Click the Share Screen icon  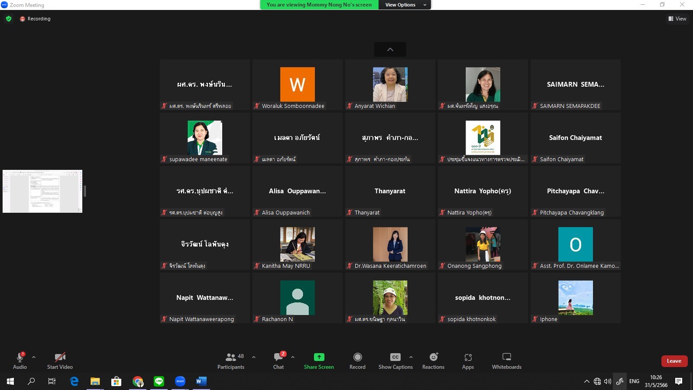[319, 357]
